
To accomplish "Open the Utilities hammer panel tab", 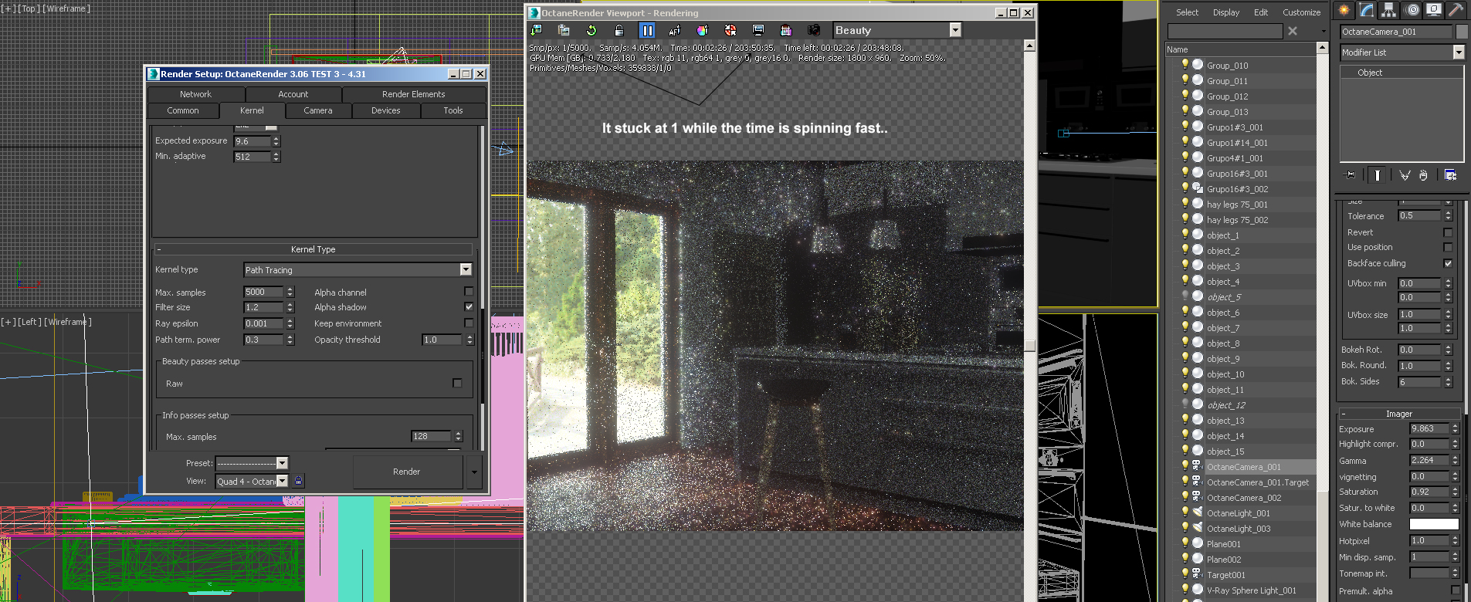I will 1456,10.
